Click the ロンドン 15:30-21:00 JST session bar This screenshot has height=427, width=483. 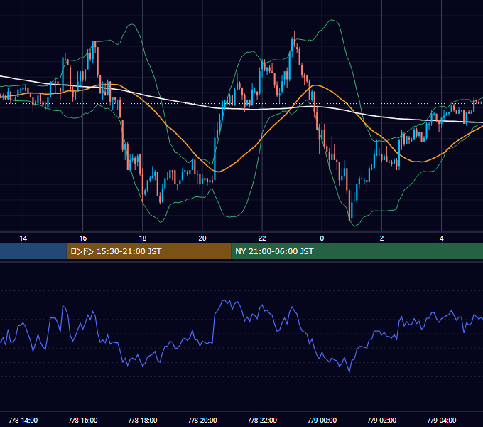148,251
